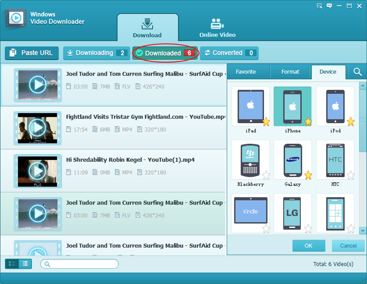Choose the HTC device icon
The width and height of the screenshot is (367, 284).
pyautogui.click(x=335, y=160)
